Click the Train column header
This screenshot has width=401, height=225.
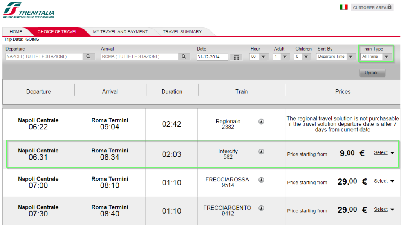coord(242,92)
